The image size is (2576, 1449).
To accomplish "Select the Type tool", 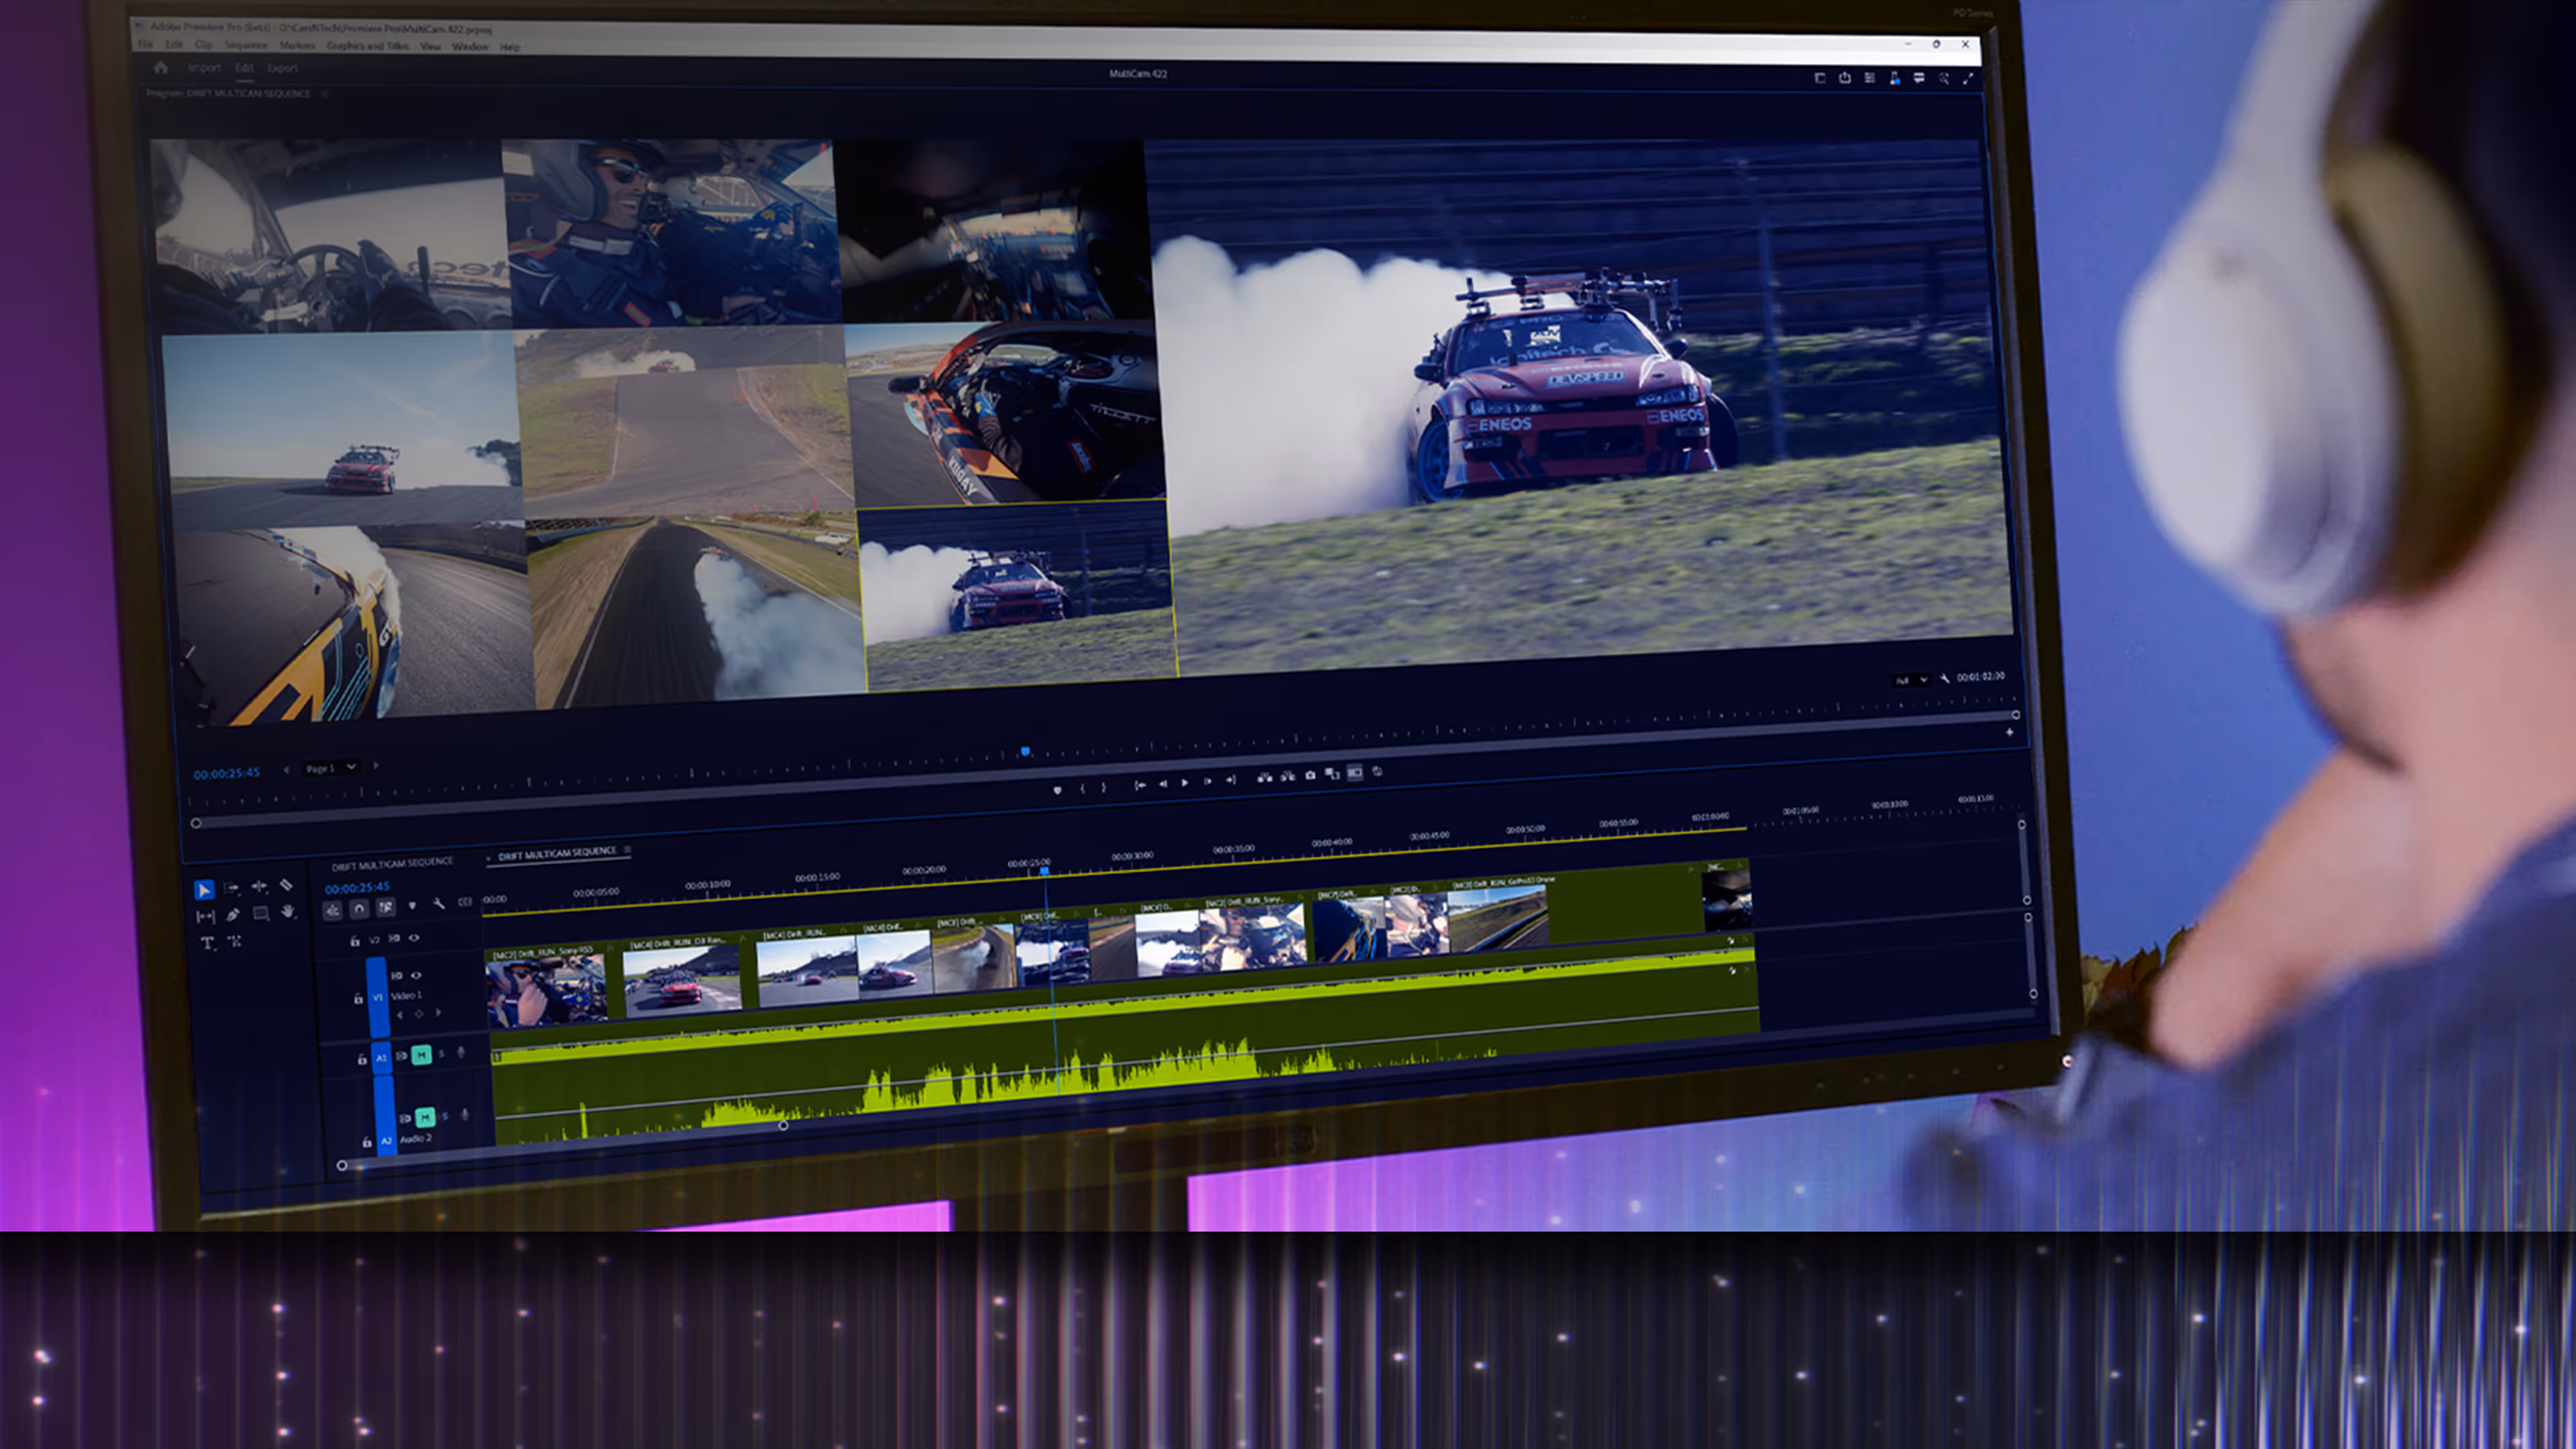I will (x=207, y=942).
